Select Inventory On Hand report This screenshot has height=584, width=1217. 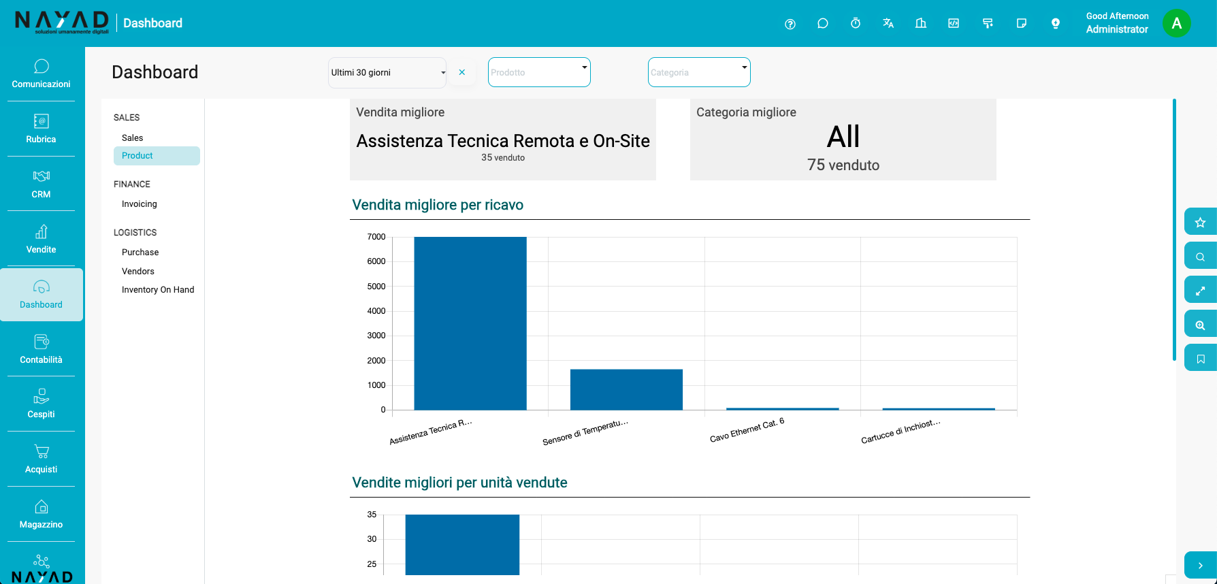click(x=158, y=290)
